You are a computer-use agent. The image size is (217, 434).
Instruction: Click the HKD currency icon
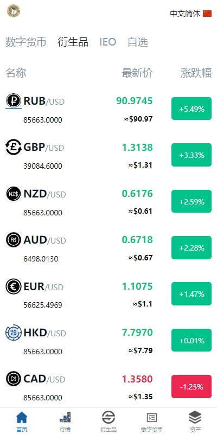[14, 333]
